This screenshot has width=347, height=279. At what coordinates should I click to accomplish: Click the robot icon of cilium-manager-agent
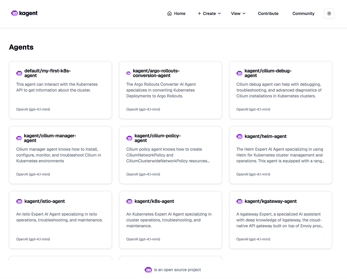19,138
